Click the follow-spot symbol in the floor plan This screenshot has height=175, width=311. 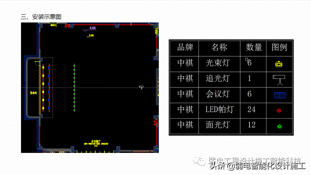(x=141, y=88)
